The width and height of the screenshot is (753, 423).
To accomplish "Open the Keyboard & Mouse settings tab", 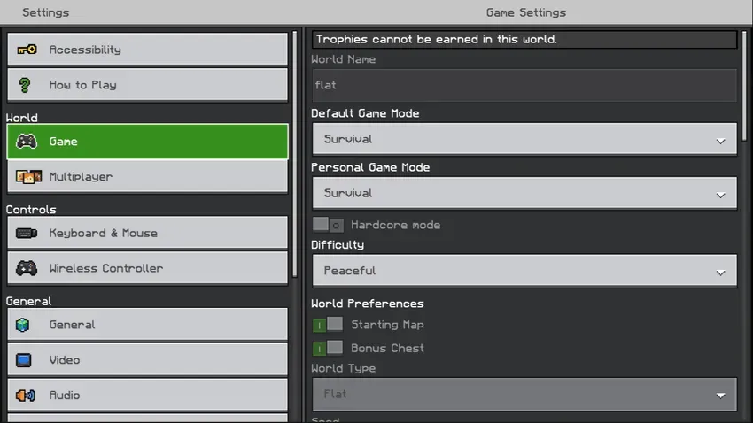I will (x=147, y=233).
